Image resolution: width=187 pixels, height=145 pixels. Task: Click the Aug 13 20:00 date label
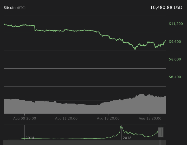click(108, 118)
